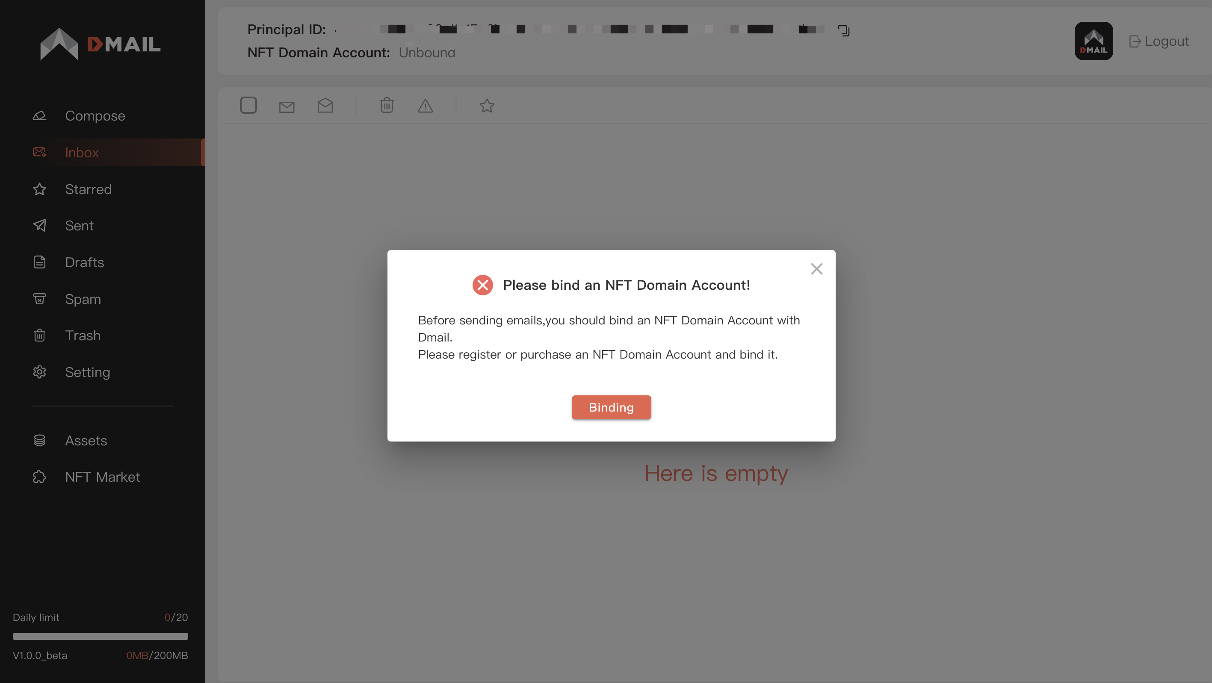Toggle the select-all checkbox in toolbar
Image resolution: width=1212 pixels, height=683 pixels.
click(248, 105)
